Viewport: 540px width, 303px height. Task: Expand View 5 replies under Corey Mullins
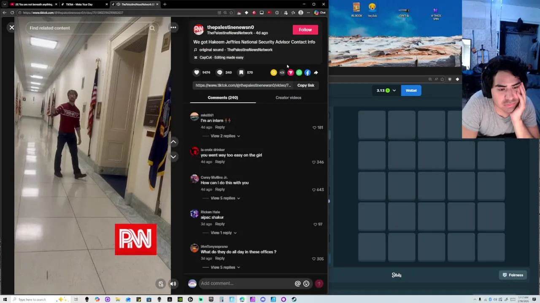225,198
